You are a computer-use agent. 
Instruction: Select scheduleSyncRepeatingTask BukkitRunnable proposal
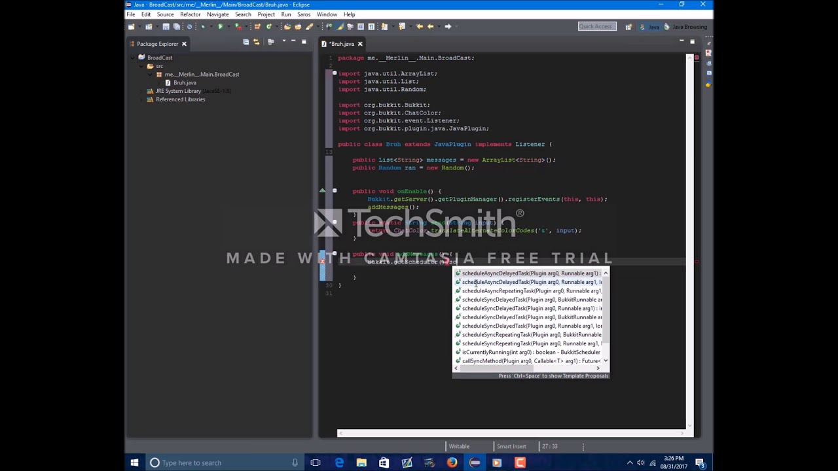point(528,335)
